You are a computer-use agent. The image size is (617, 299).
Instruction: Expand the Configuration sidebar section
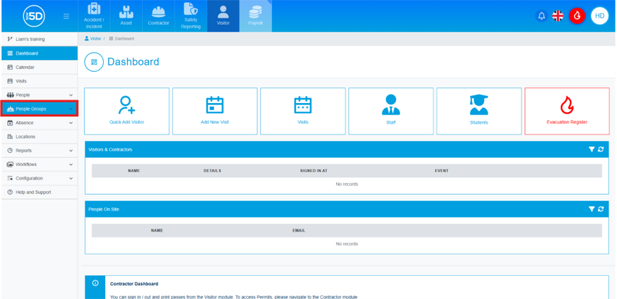pyautogui.click(x=39, y=178)
